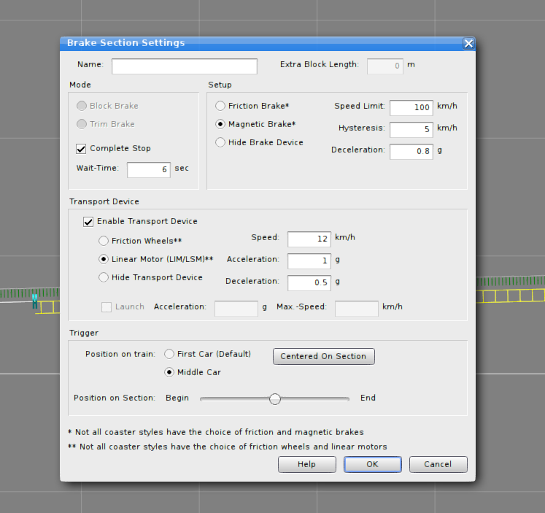Select Hide Transport Device radio button
Viewport: 545px width, 513px height.
click(x=104, y=277)
